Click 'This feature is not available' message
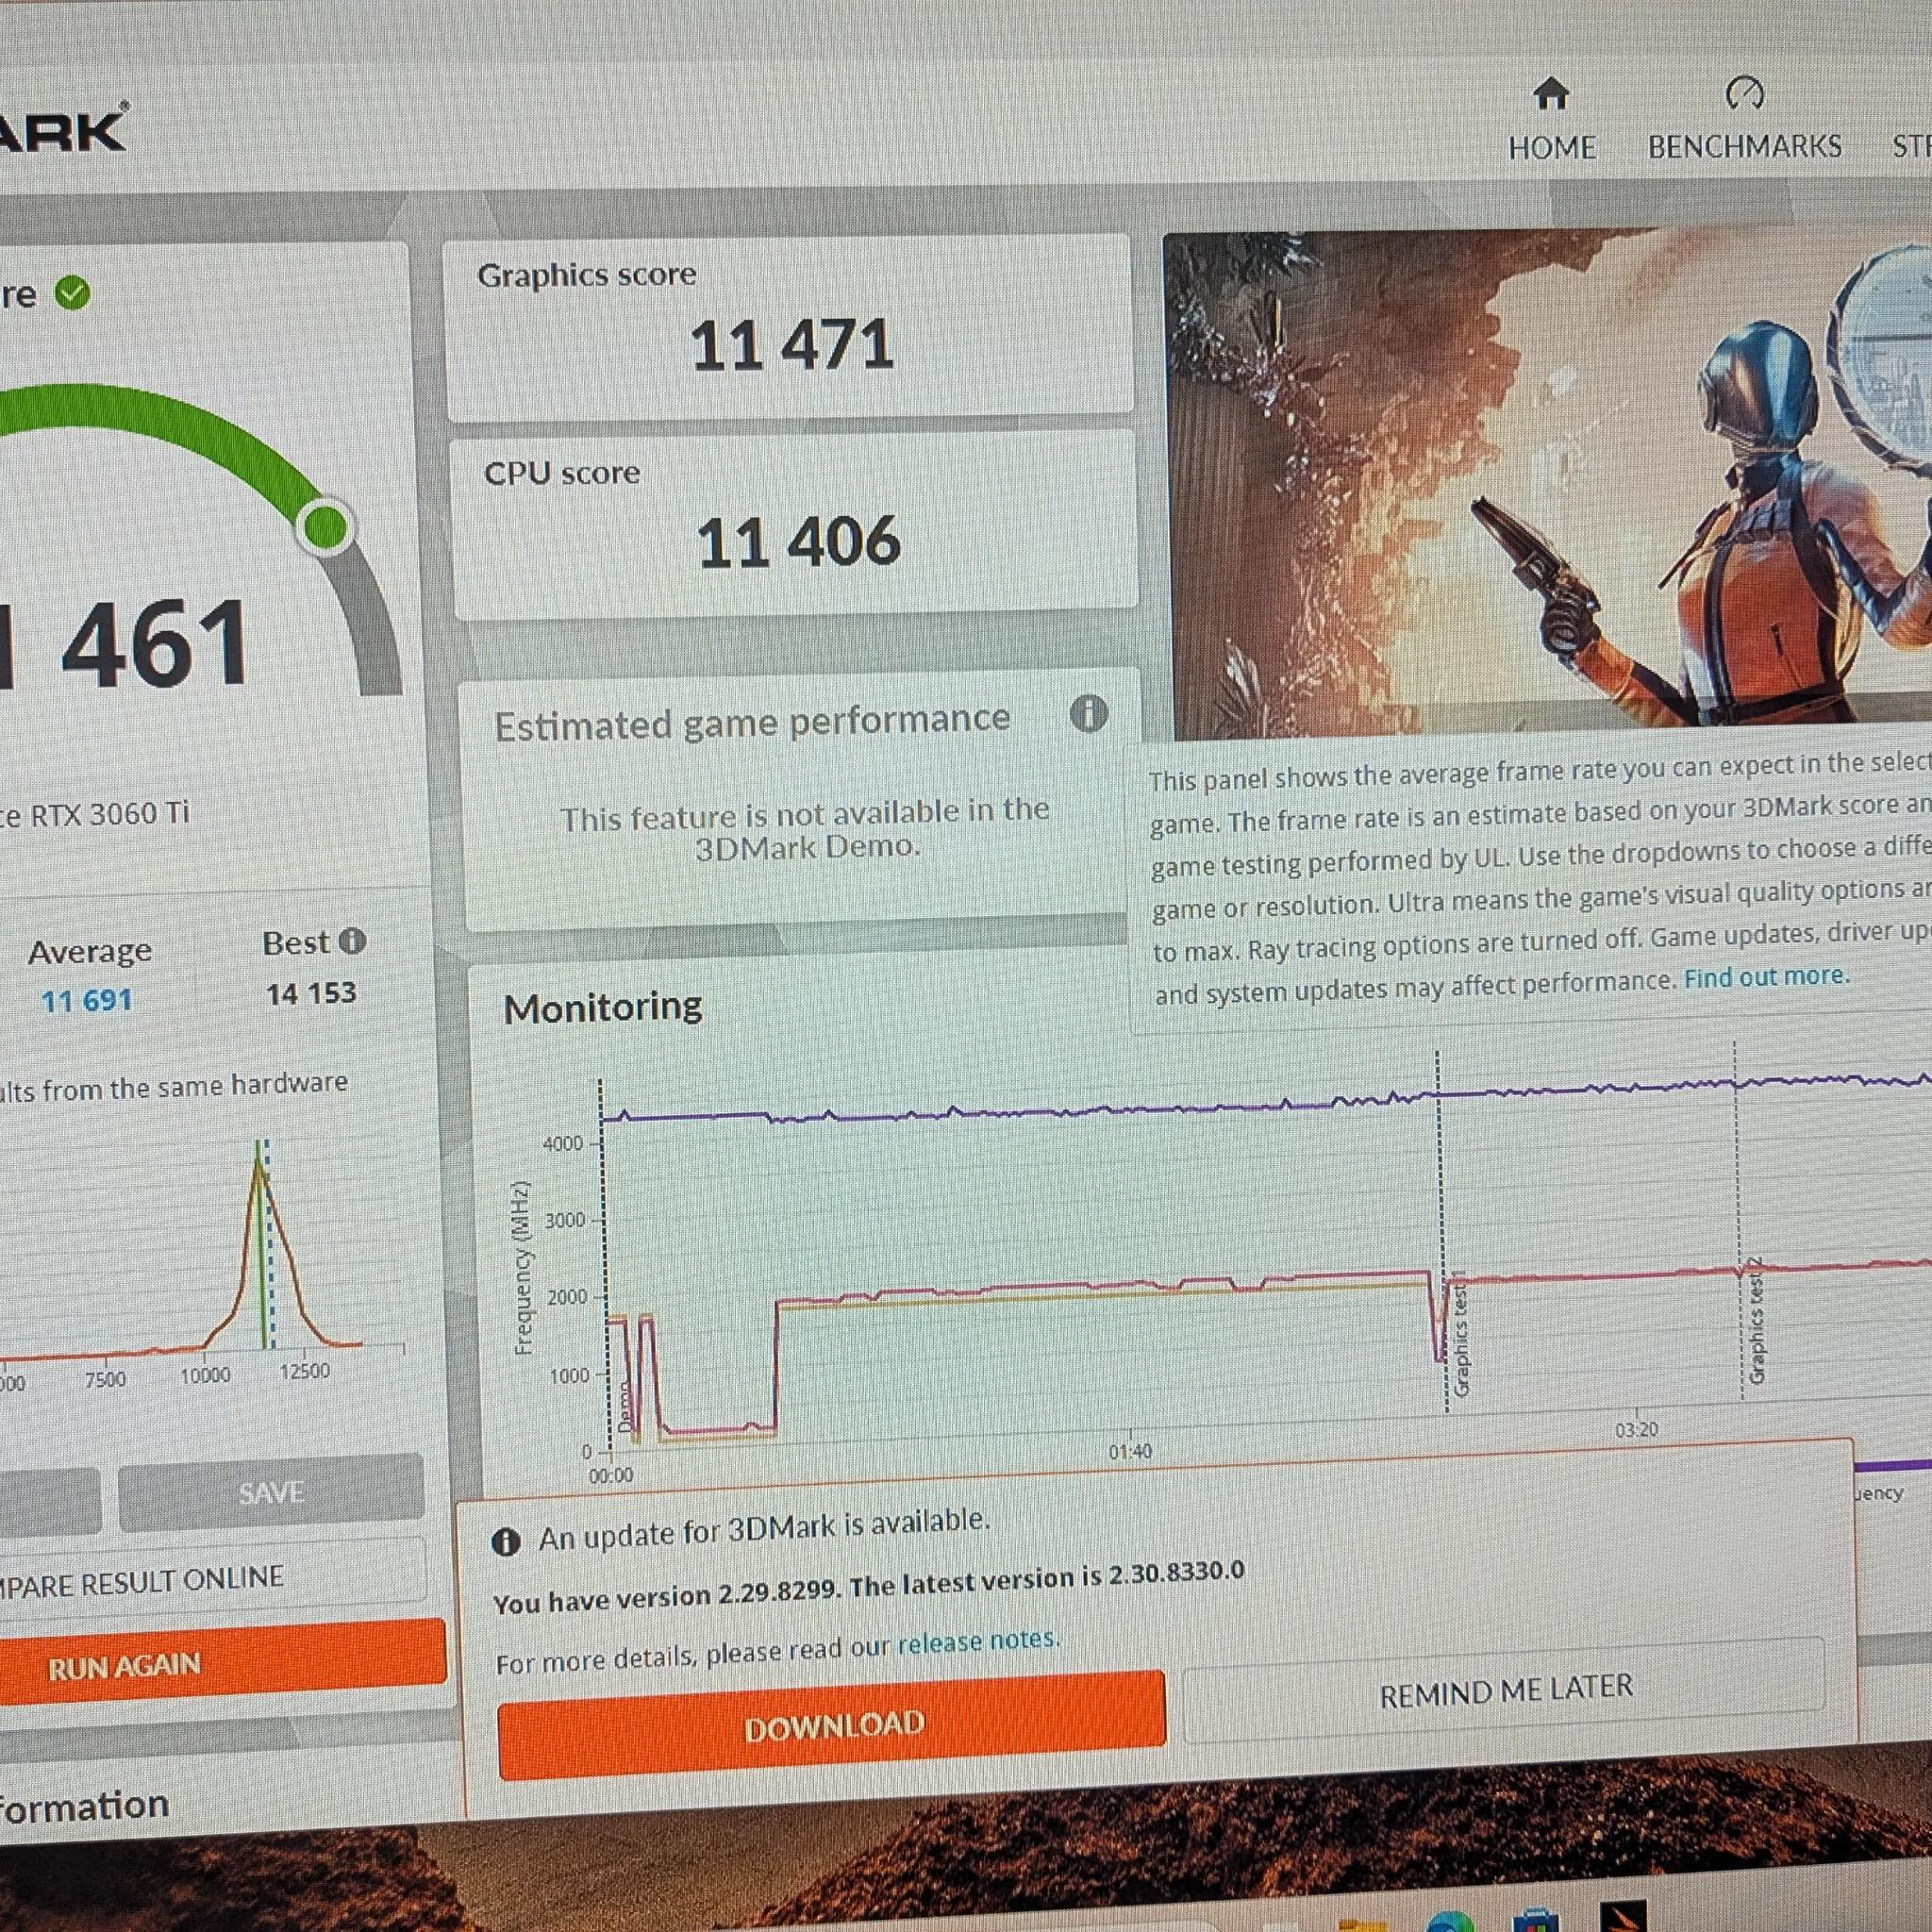This screenshot has height=1932, width=1932. pyautogui.click(x=805, y=829)
